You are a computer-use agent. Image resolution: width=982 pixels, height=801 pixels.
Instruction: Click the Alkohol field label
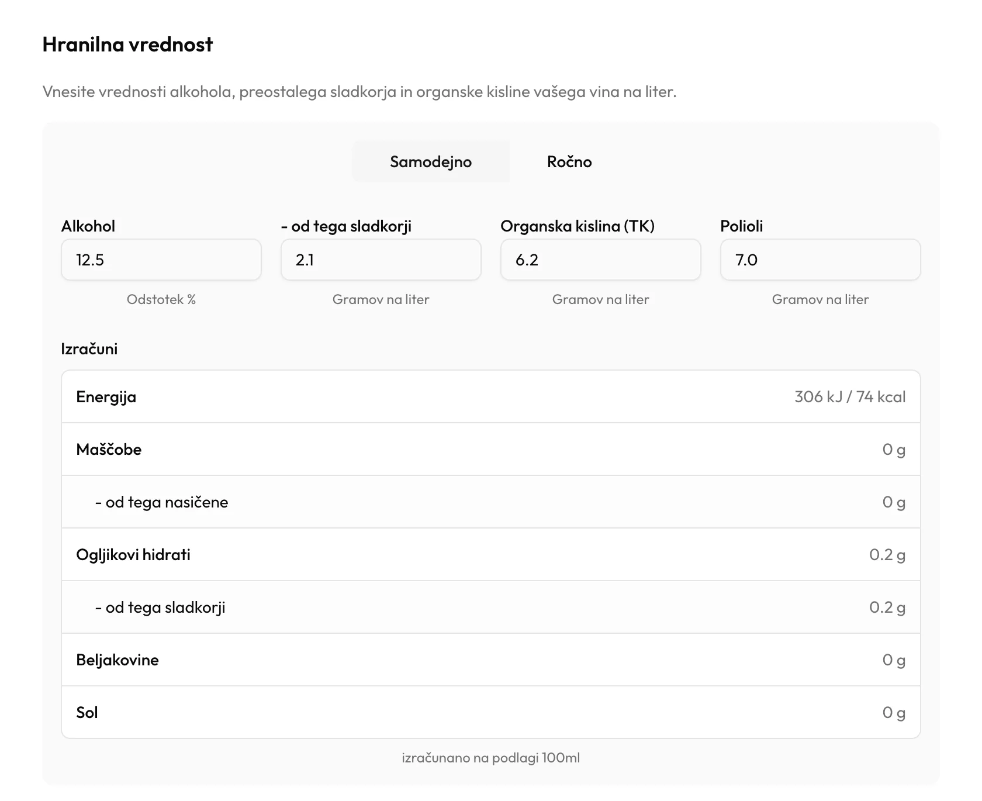(88, 226)
